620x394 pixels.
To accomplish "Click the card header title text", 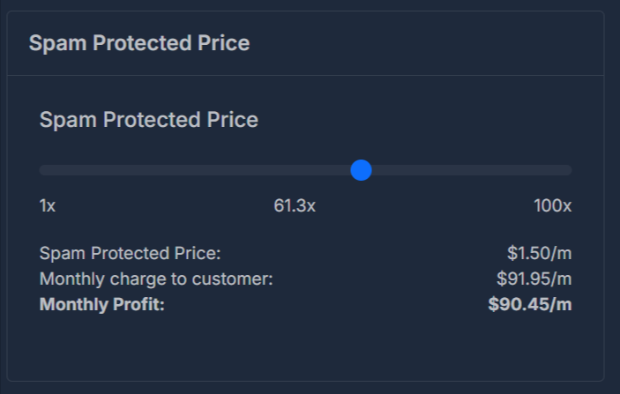I will click(x=139, y=43).
